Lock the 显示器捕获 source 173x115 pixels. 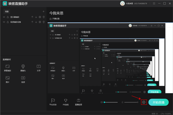pyautogui.click(x=8, y=17)
